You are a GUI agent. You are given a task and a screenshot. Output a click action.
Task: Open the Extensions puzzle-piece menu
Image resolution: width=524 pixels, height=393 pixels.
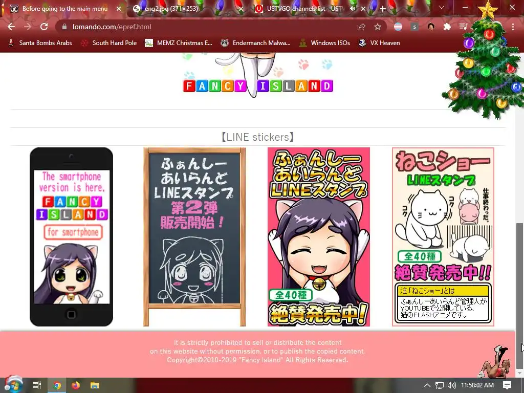pos(447,27)
